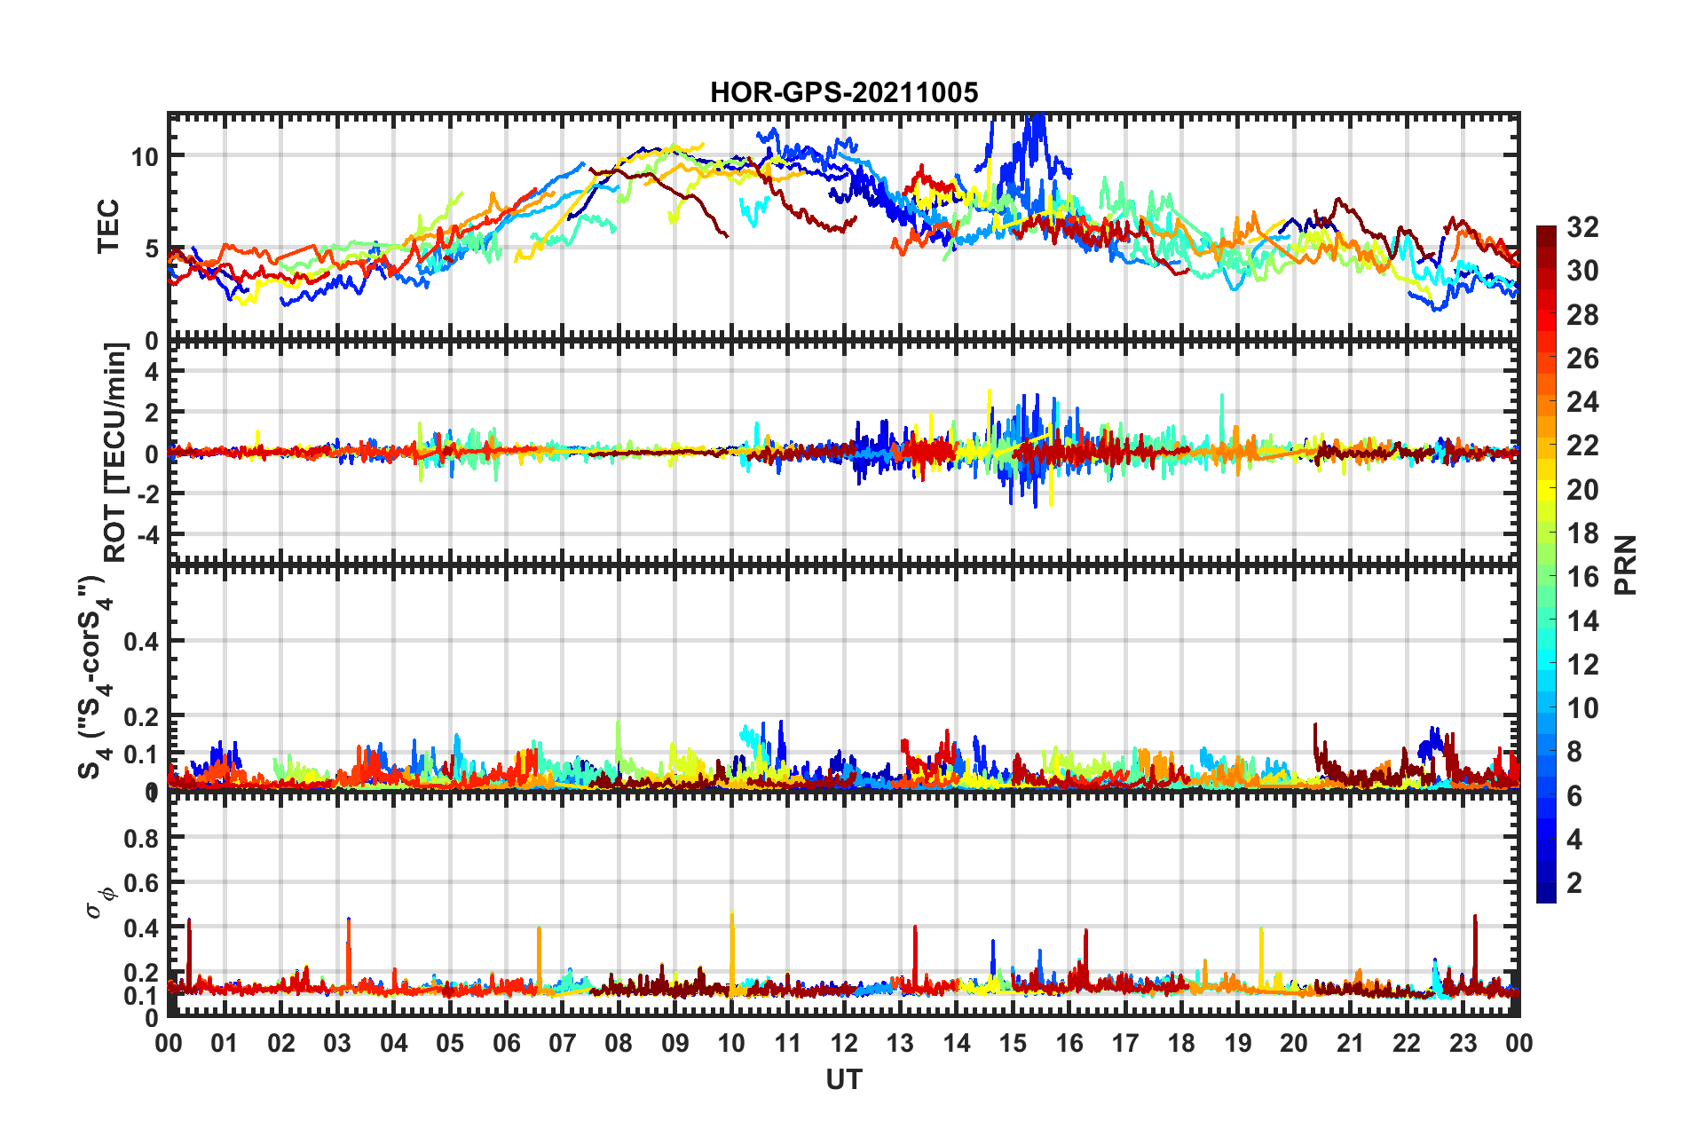Select colorbar tick label 6
Image resolution: width=1688 pixels, height=1129 pixels.
pyautogui.click(x=1574, y=795)
